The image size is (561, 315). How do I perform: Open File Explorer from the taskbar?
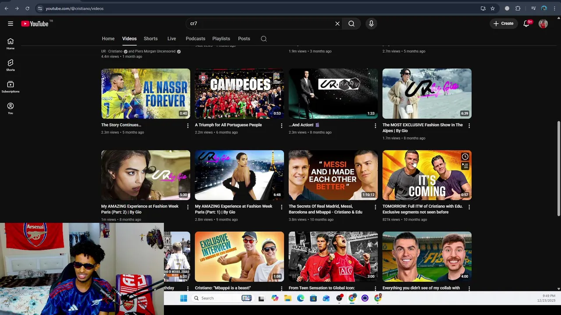[x=288, y=298]
